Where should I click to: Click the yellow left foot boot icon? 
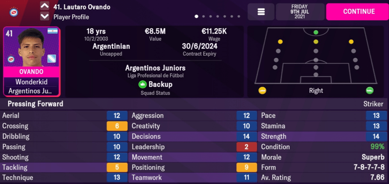pos(262,90)
